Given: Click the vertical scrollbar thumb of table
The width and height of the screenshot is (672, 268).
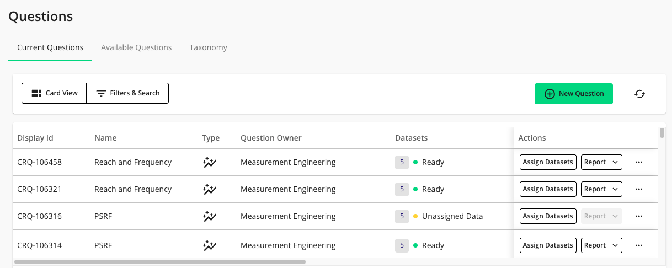Looking at the screenshot, I should pos(662,133).
